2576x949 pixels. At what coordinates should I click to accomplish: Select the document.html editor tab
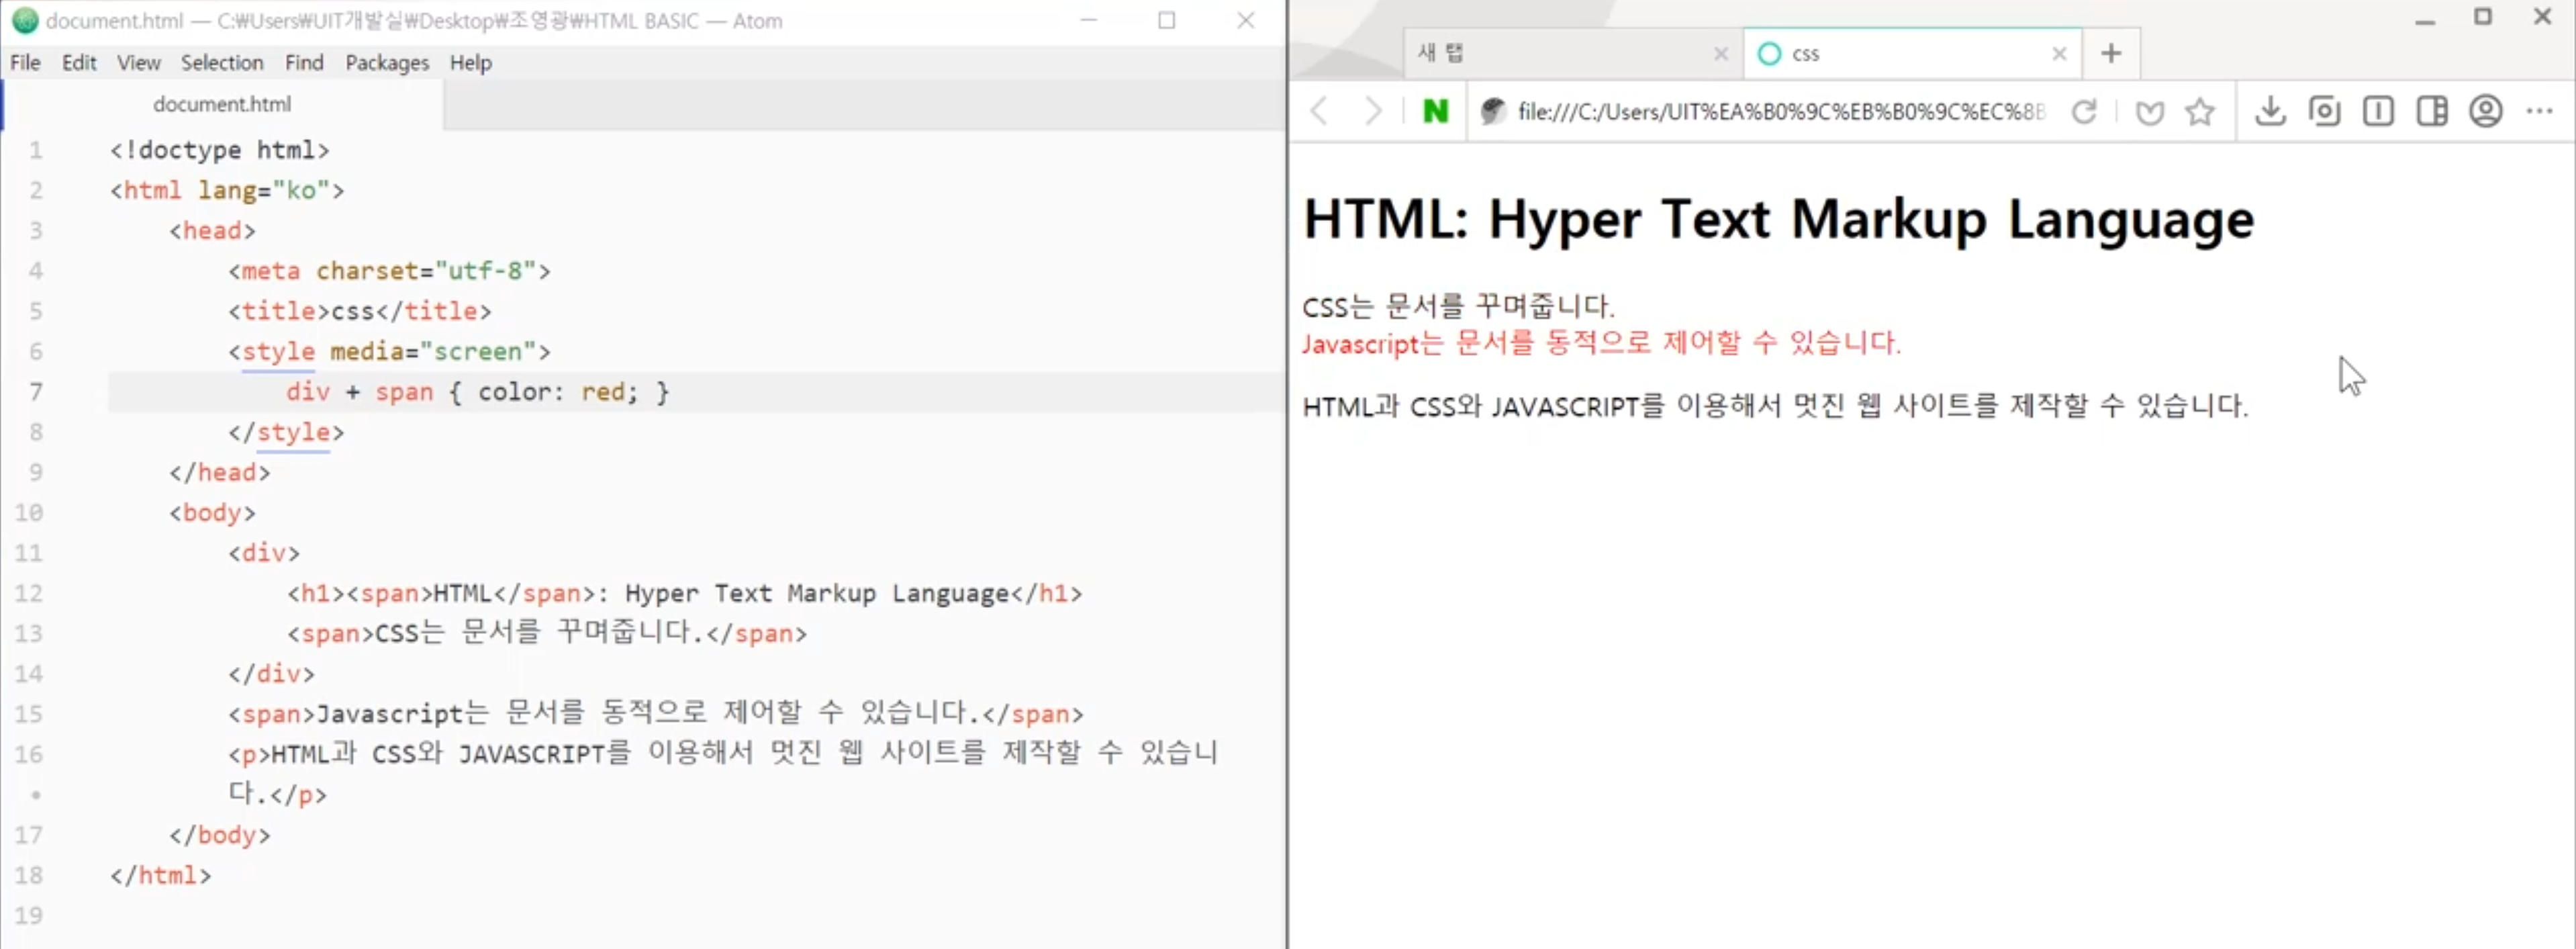tap(222, 104)
